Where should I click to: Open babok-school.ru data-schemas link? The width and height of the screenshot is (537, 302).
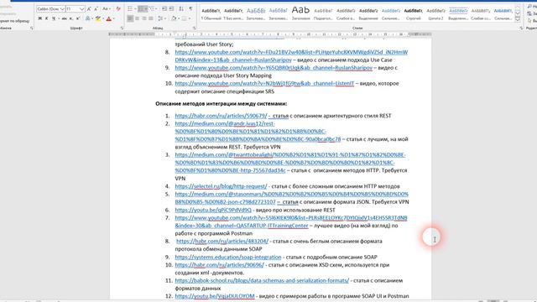[x=262, y=280]
